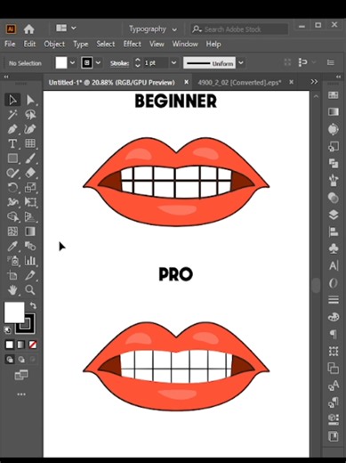346x463 pixels.
Task: Open the Layers panel icon
Action: 334,215
